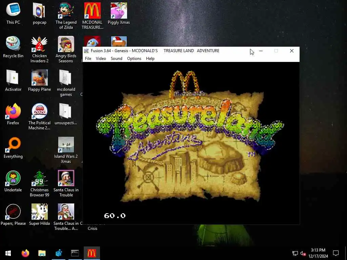Click the 60.0 FPS counter
The width and height of the screenshot is (347, 260).
pos(115,216)
